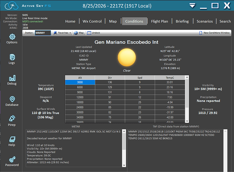Open the Logs icon in sidebar
Screen dimensions: 234x172
point(12,57)
